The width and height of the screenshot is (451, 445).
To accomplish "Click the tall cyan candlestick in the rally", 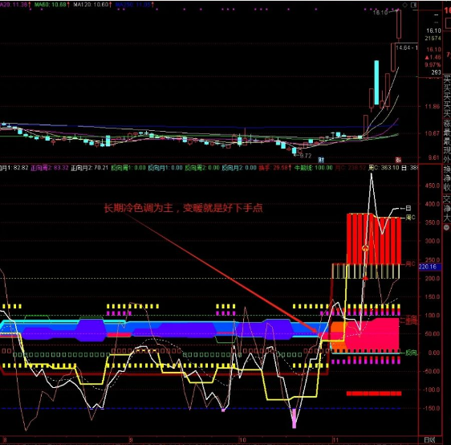I will click(376, 82).
